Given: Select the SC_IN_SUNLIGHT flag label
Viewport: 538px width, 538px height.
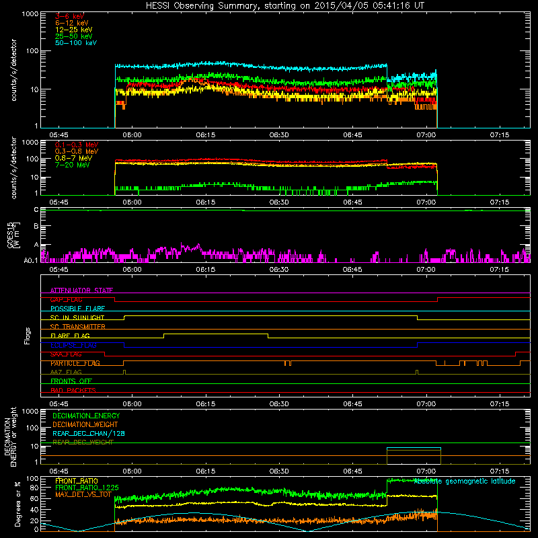Looking at the screenshot, I should [x=77, y=317].
